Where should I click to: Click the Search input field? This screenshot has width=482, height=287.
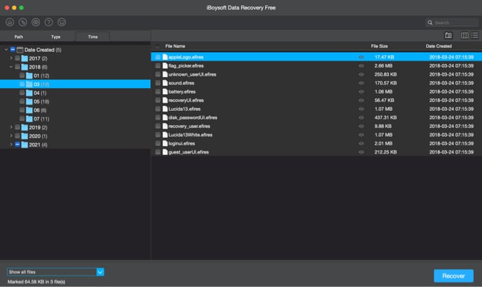(x=452, y=23)
